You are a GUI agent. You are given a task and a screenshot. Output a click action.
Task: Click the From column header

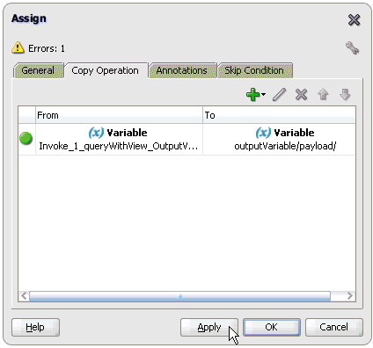click(x=119, y=115)
